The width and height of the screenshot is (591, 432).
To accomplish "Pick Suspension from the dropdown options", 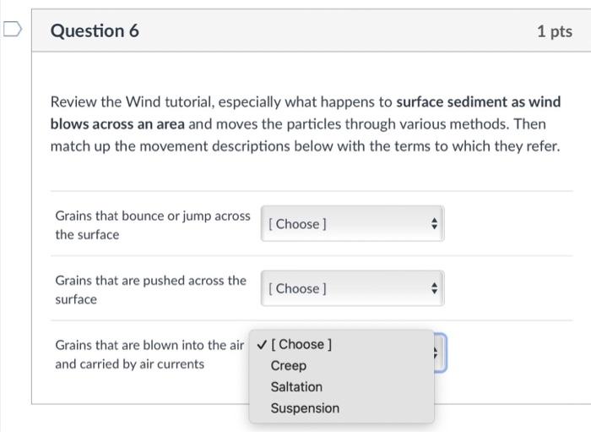I will [x=305, y=408].
